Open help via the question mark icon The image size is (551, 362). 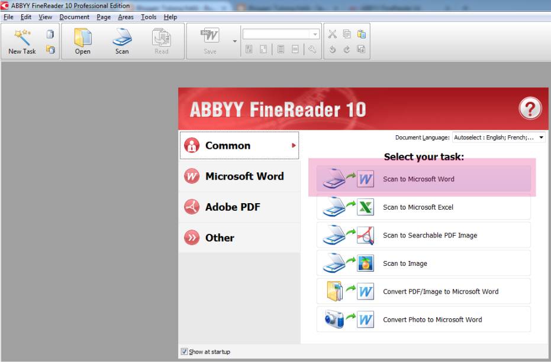coord(530,108)
